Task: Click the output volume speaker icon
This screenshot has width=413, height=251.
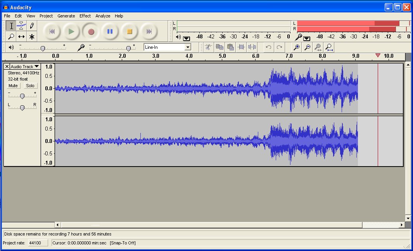Action: coord(11,47)
